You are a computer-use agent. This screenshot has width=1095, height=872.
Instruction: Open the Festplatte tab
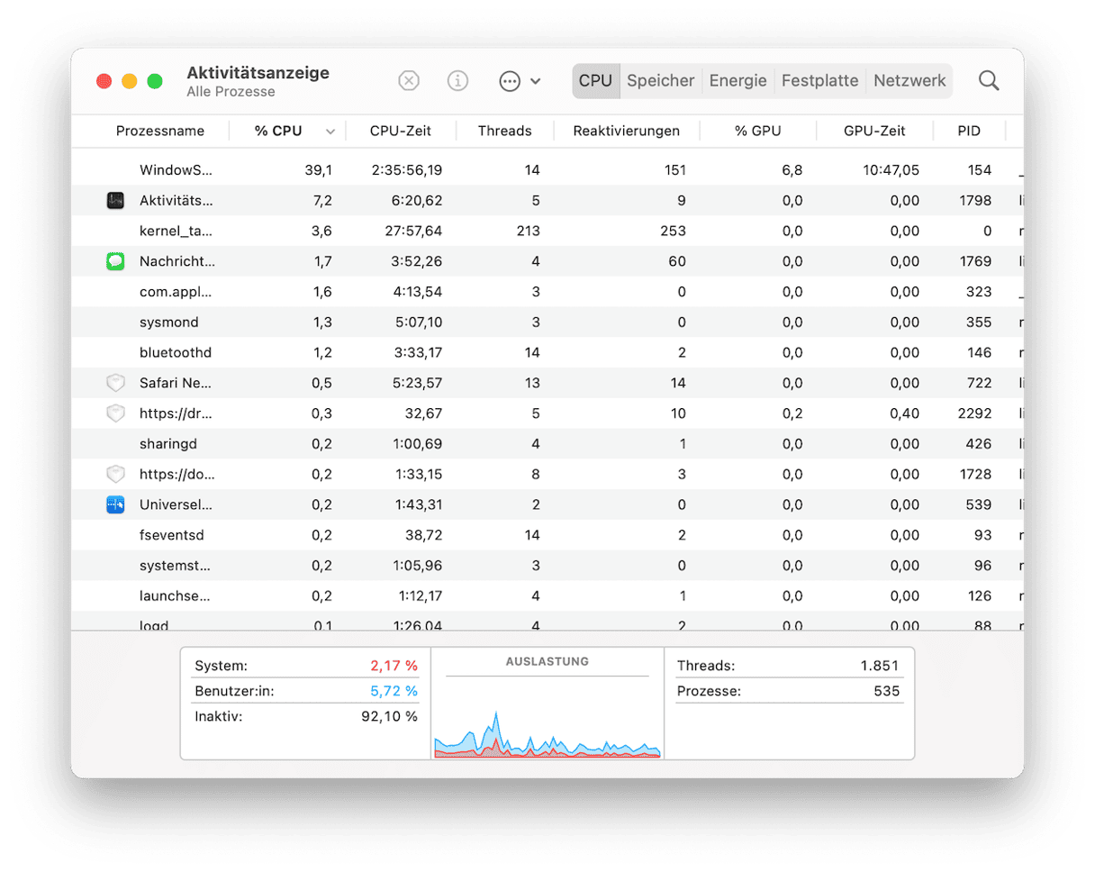819,81
